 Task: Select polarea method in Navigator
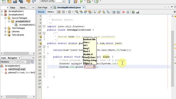pos(21,73)
